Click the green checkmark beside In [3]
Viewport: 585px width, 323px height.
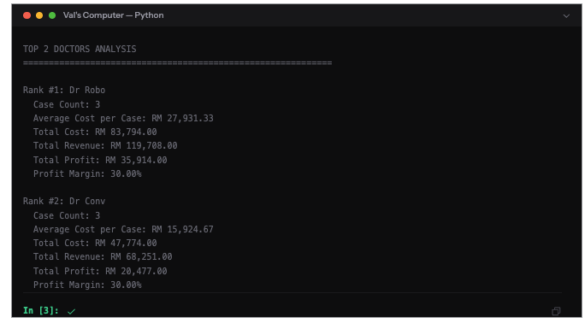71,311
